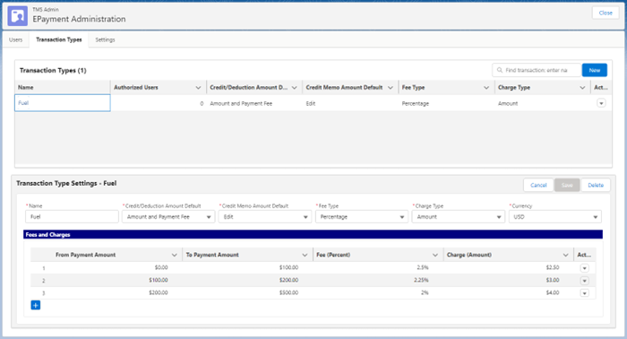
Task: Click the 2.5% fee cell
Action: click(x=378, y=267)
